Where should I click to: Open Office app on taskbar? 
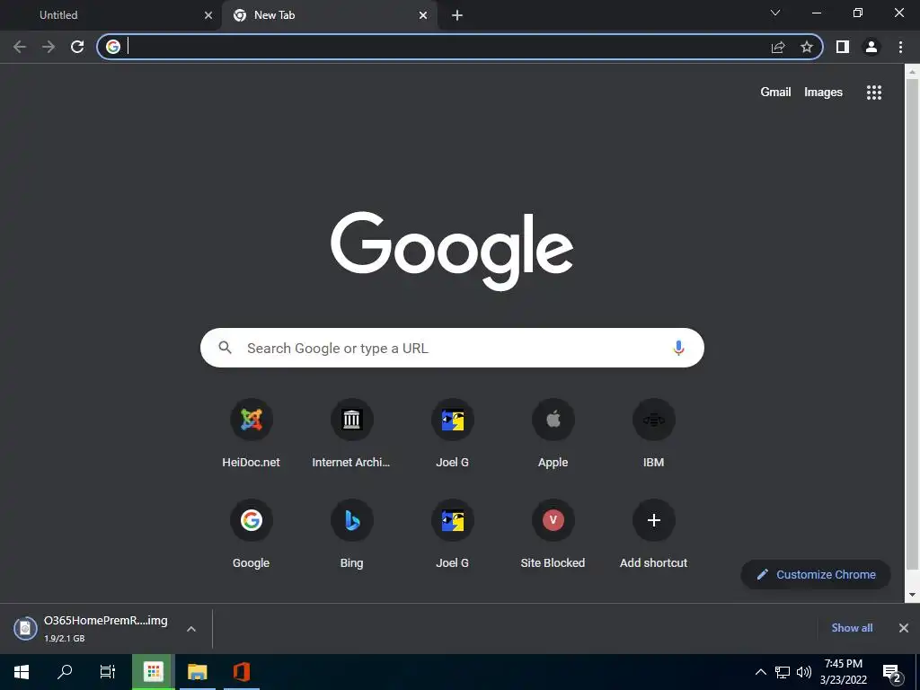241,672
